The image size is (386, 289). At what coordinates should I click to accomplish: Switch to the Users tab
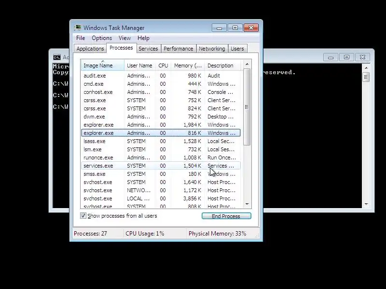click(x=237, y=49)
